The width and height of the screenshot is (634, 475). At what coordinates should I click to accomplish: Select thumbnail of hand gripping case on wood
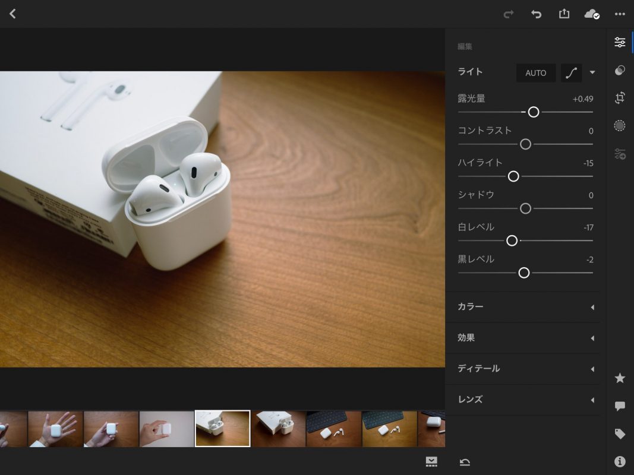point(111,429)
